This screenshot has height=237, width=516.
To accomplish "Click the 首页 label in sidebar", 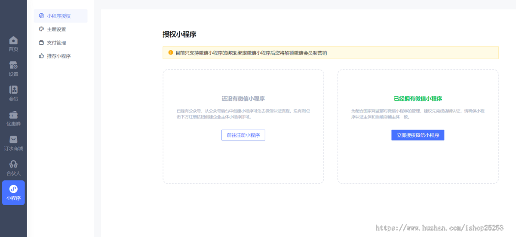I will tap(13, 49).
